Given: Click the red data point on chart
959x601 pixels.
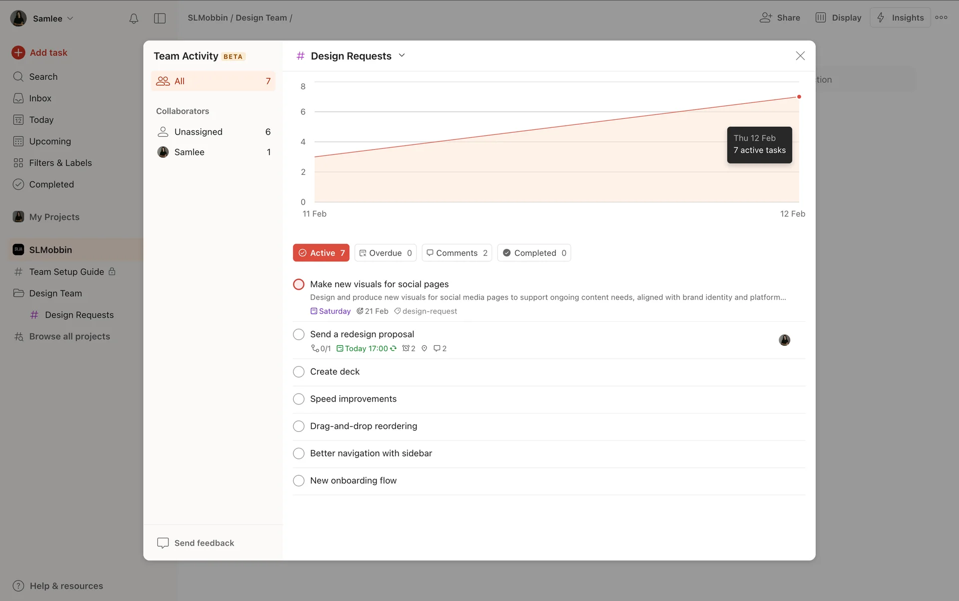Looking at the screenshot, I should (x=799, y=97).
